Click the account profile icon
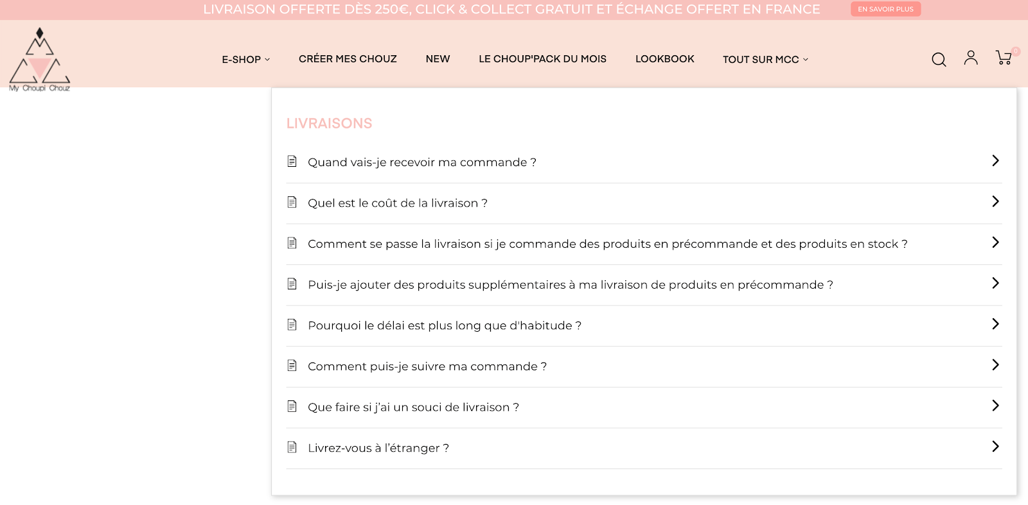The width and height of the screenshot is (1028, 505). click(971, 58)
